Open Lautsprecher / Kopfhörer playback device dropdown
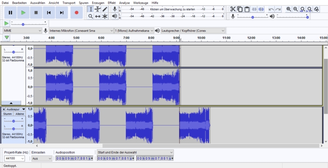 pyautogui.click(x=193, y=31)
